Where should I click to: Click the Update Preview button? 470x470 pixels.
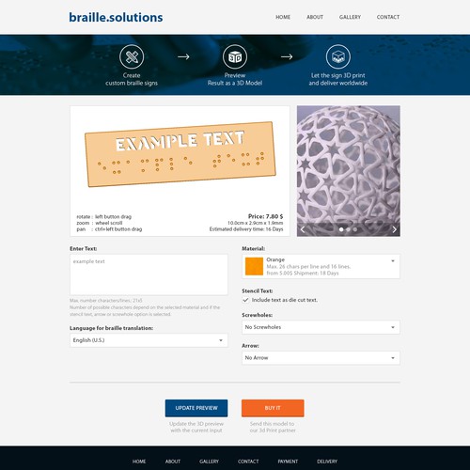click(196, 408)
